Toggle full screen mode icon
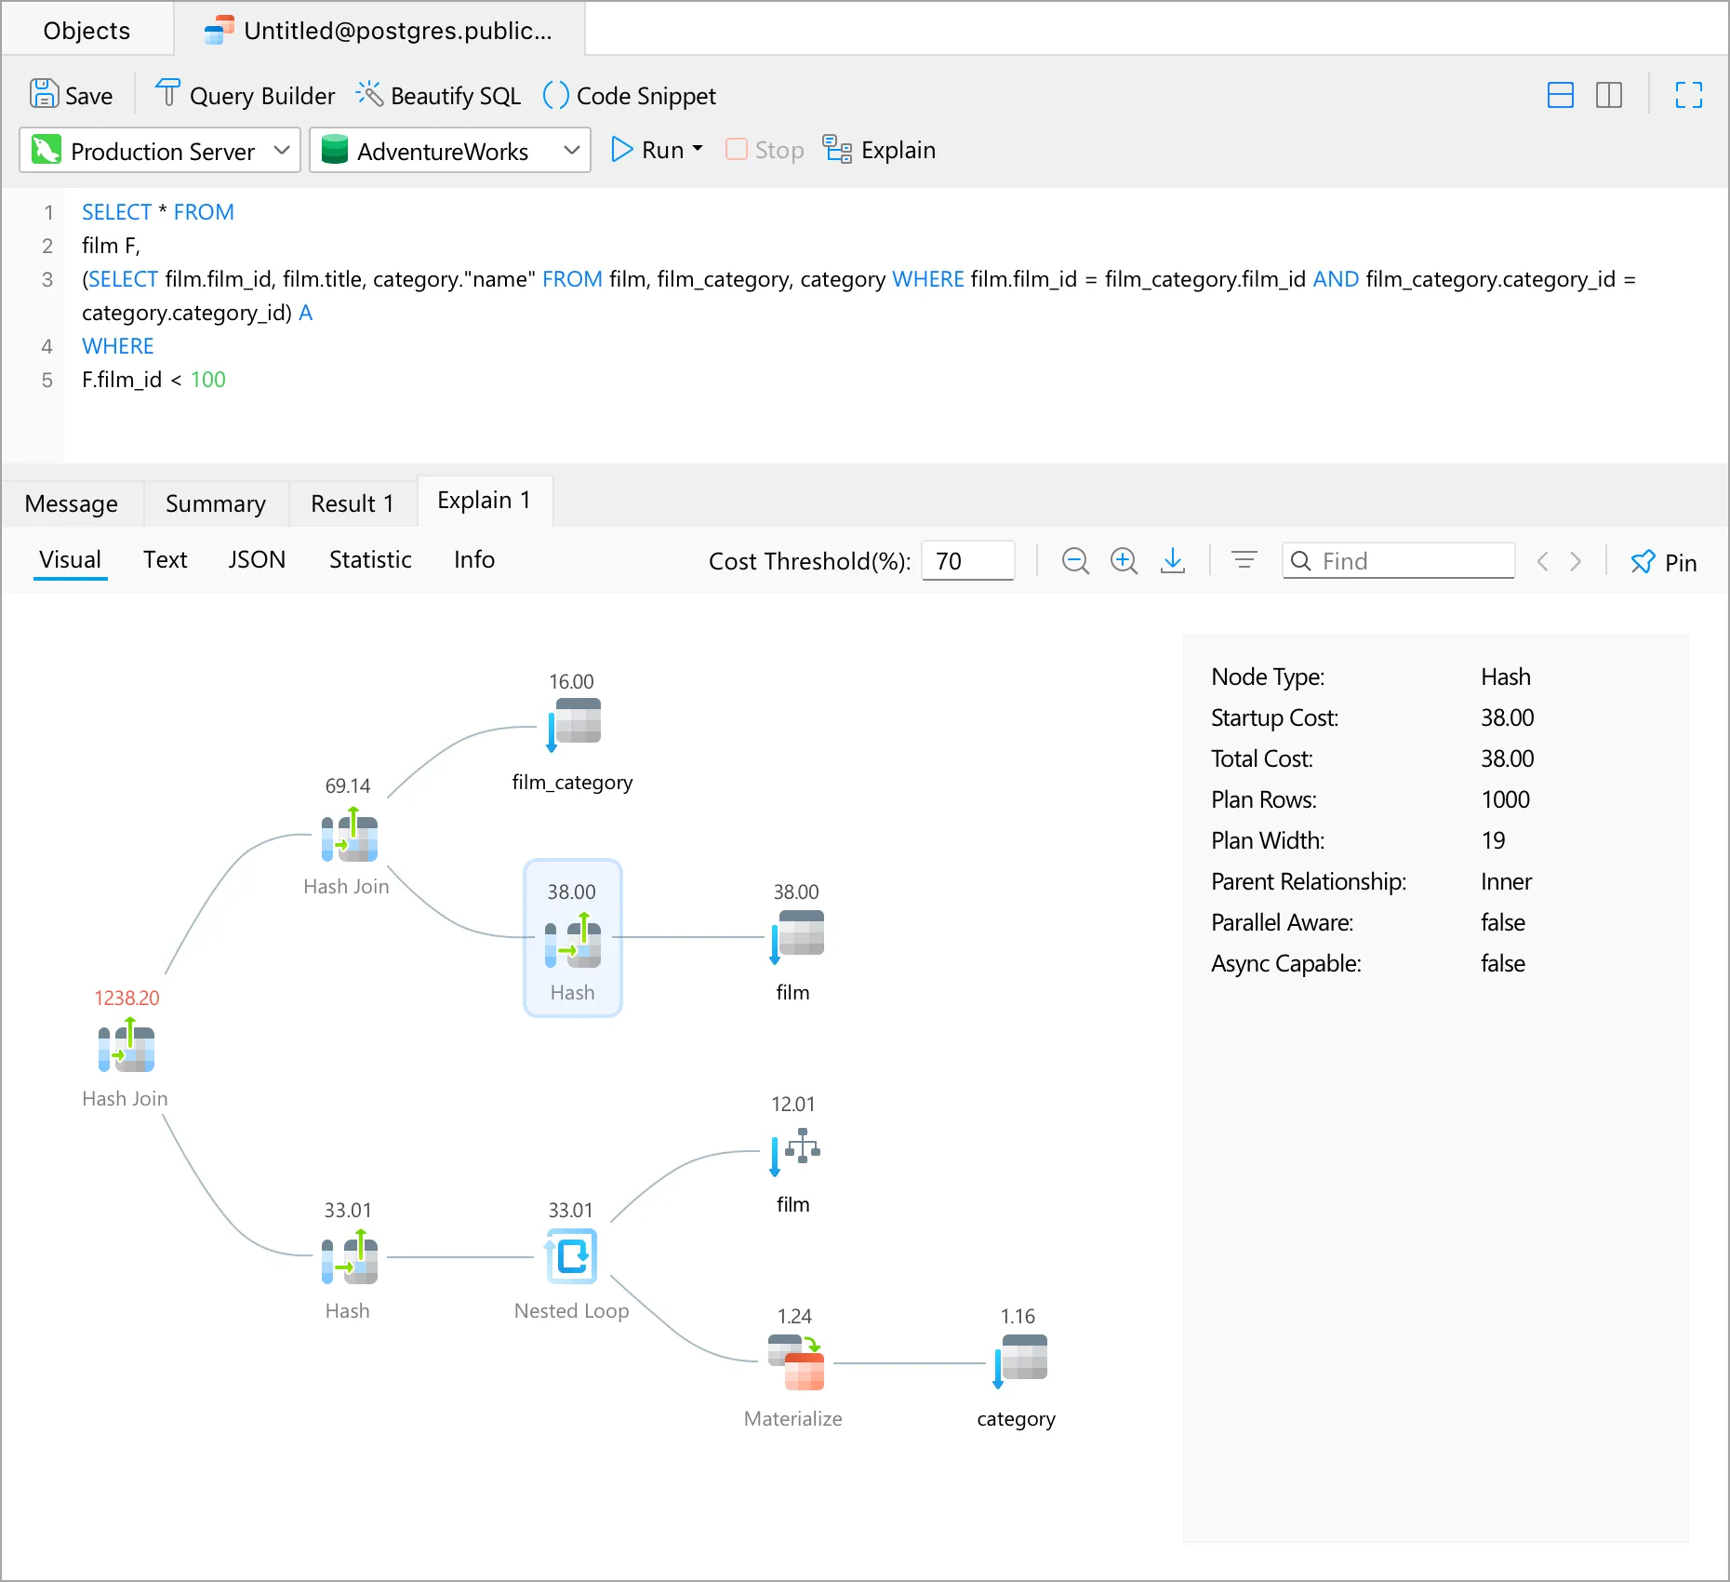 (x=1689, y=95)
